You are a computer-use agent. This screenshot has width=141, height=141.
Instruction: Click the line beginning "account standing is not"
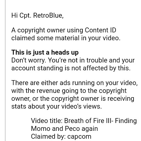(71, 68)
